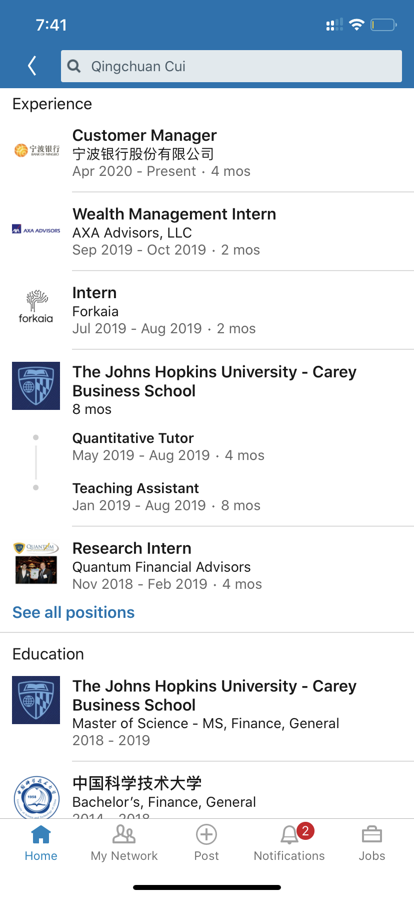Tap the back chevron arrow
The image size is (414, 898).
coord(32,66)
